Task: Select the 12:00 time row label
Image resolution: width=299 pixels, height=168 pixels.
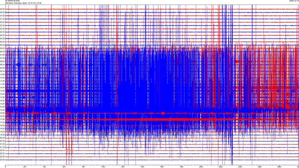Action: [2, 87]
